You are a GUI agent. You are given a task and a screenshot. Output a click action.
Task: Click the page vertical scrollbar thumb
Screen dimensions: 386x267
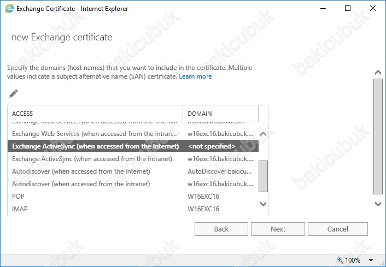pyautogui.click(x=378, y=137)
